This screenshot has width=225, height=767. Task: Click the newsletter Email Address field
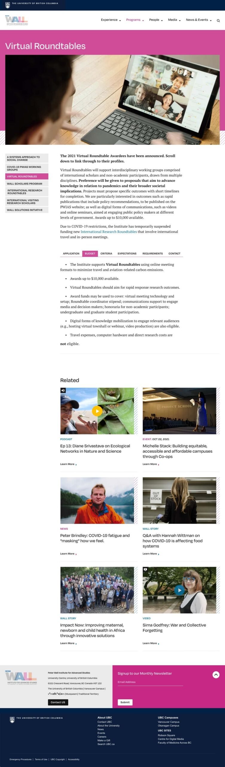(150, 683)
